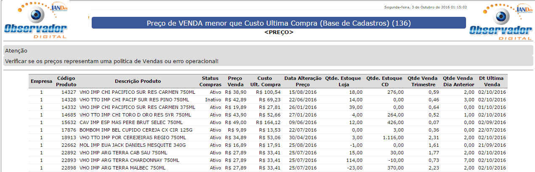535x172 pixels.
Task: Click the Qtde. Estoque CD header
Action: click(384, 81)
